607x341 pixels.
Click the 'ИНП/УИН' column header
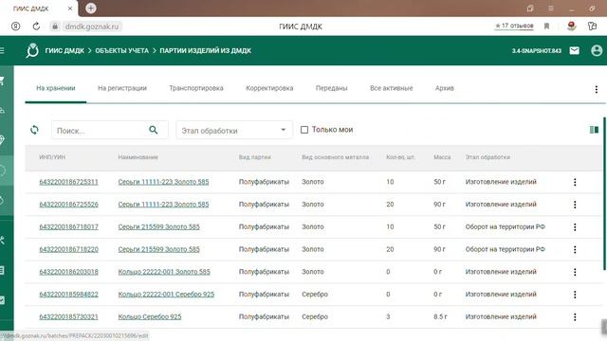[52, 157]
